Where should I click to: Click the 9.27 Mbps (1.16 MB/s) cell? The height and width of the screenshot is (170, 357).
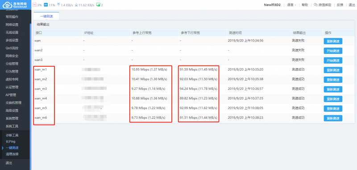(148, 89)
